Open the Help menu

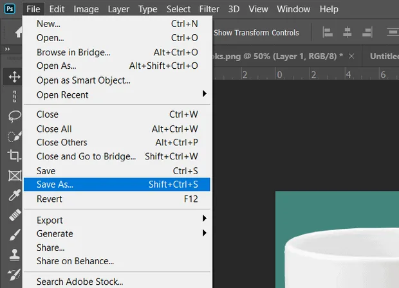pos(329,9)
